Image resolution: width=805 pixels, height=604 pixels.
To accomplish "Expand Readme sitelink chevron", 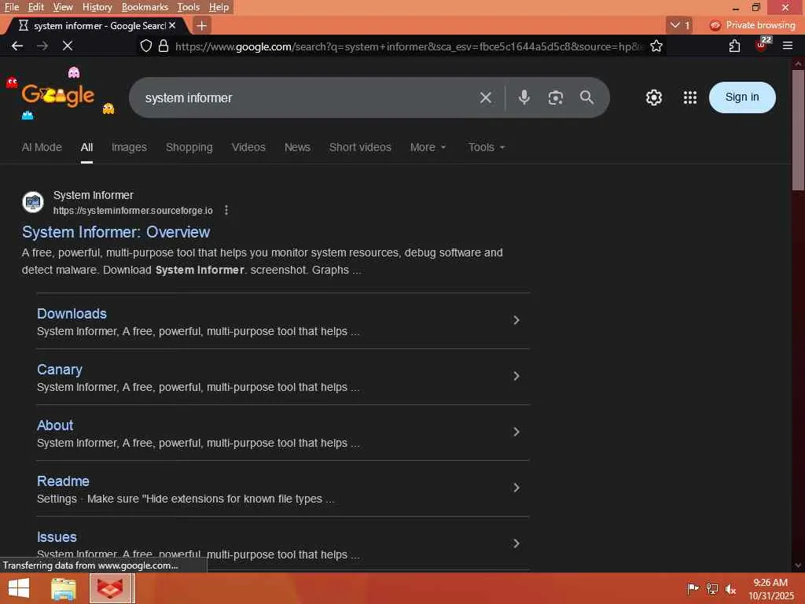I will [x=516, y=488].
